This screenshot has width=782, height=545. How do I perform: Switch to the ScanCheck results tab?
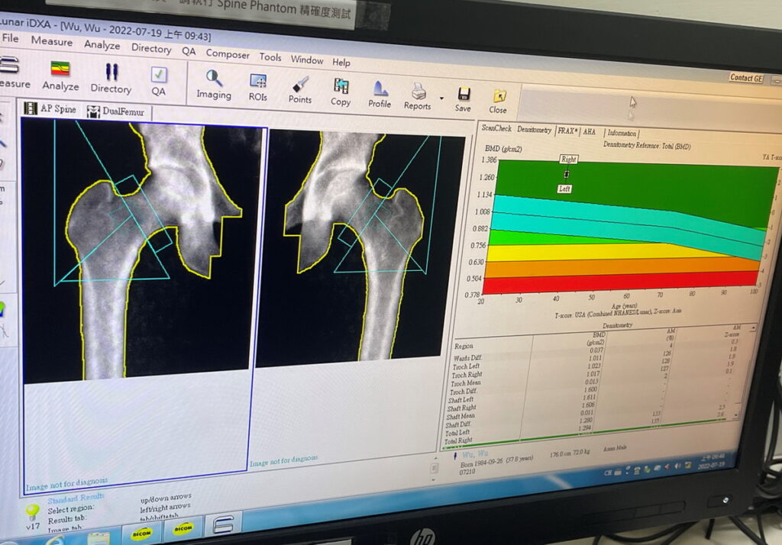pyautogui.click(x=496, y=128)
